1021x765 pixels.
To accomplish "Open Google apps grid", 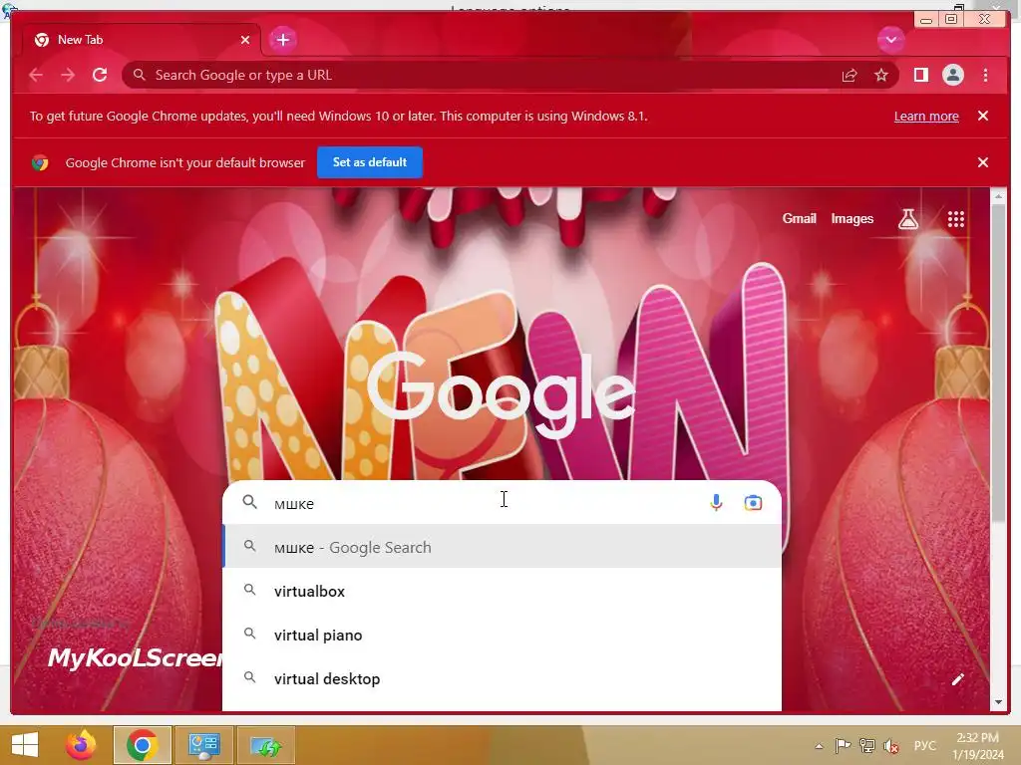I will pyautogui.click(x=956, y=219).
